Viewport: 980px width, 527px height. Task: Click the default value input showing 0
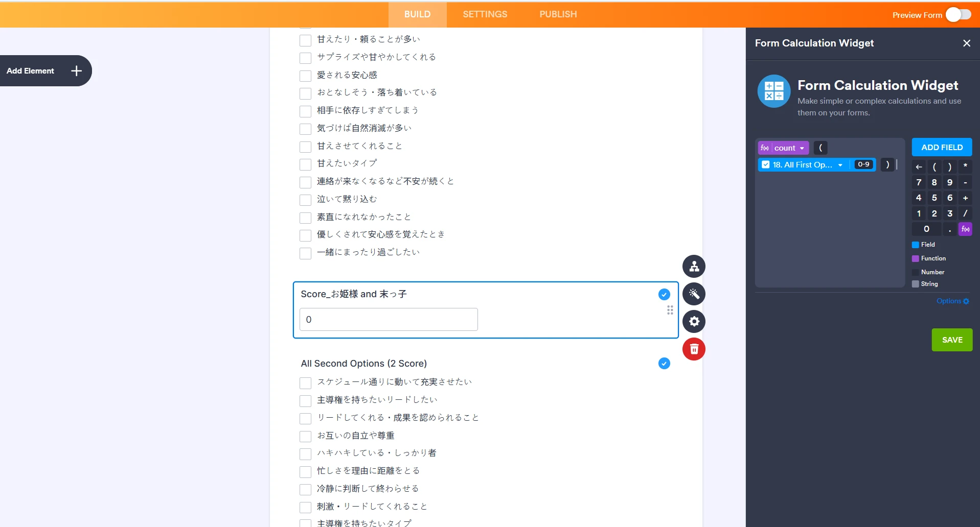coord(388,319)
